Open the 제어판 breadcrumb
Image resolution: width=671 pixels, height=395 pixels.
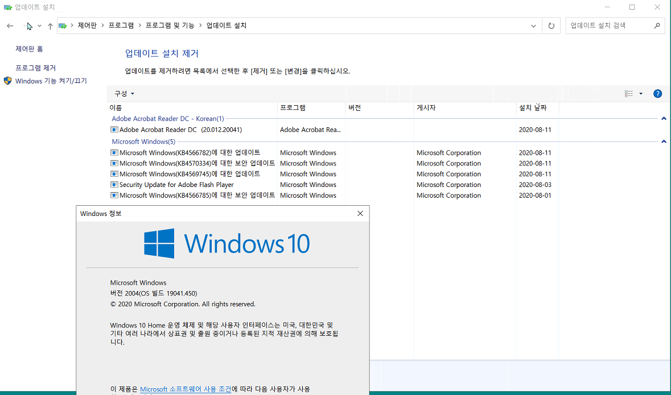tap(87, 26)
